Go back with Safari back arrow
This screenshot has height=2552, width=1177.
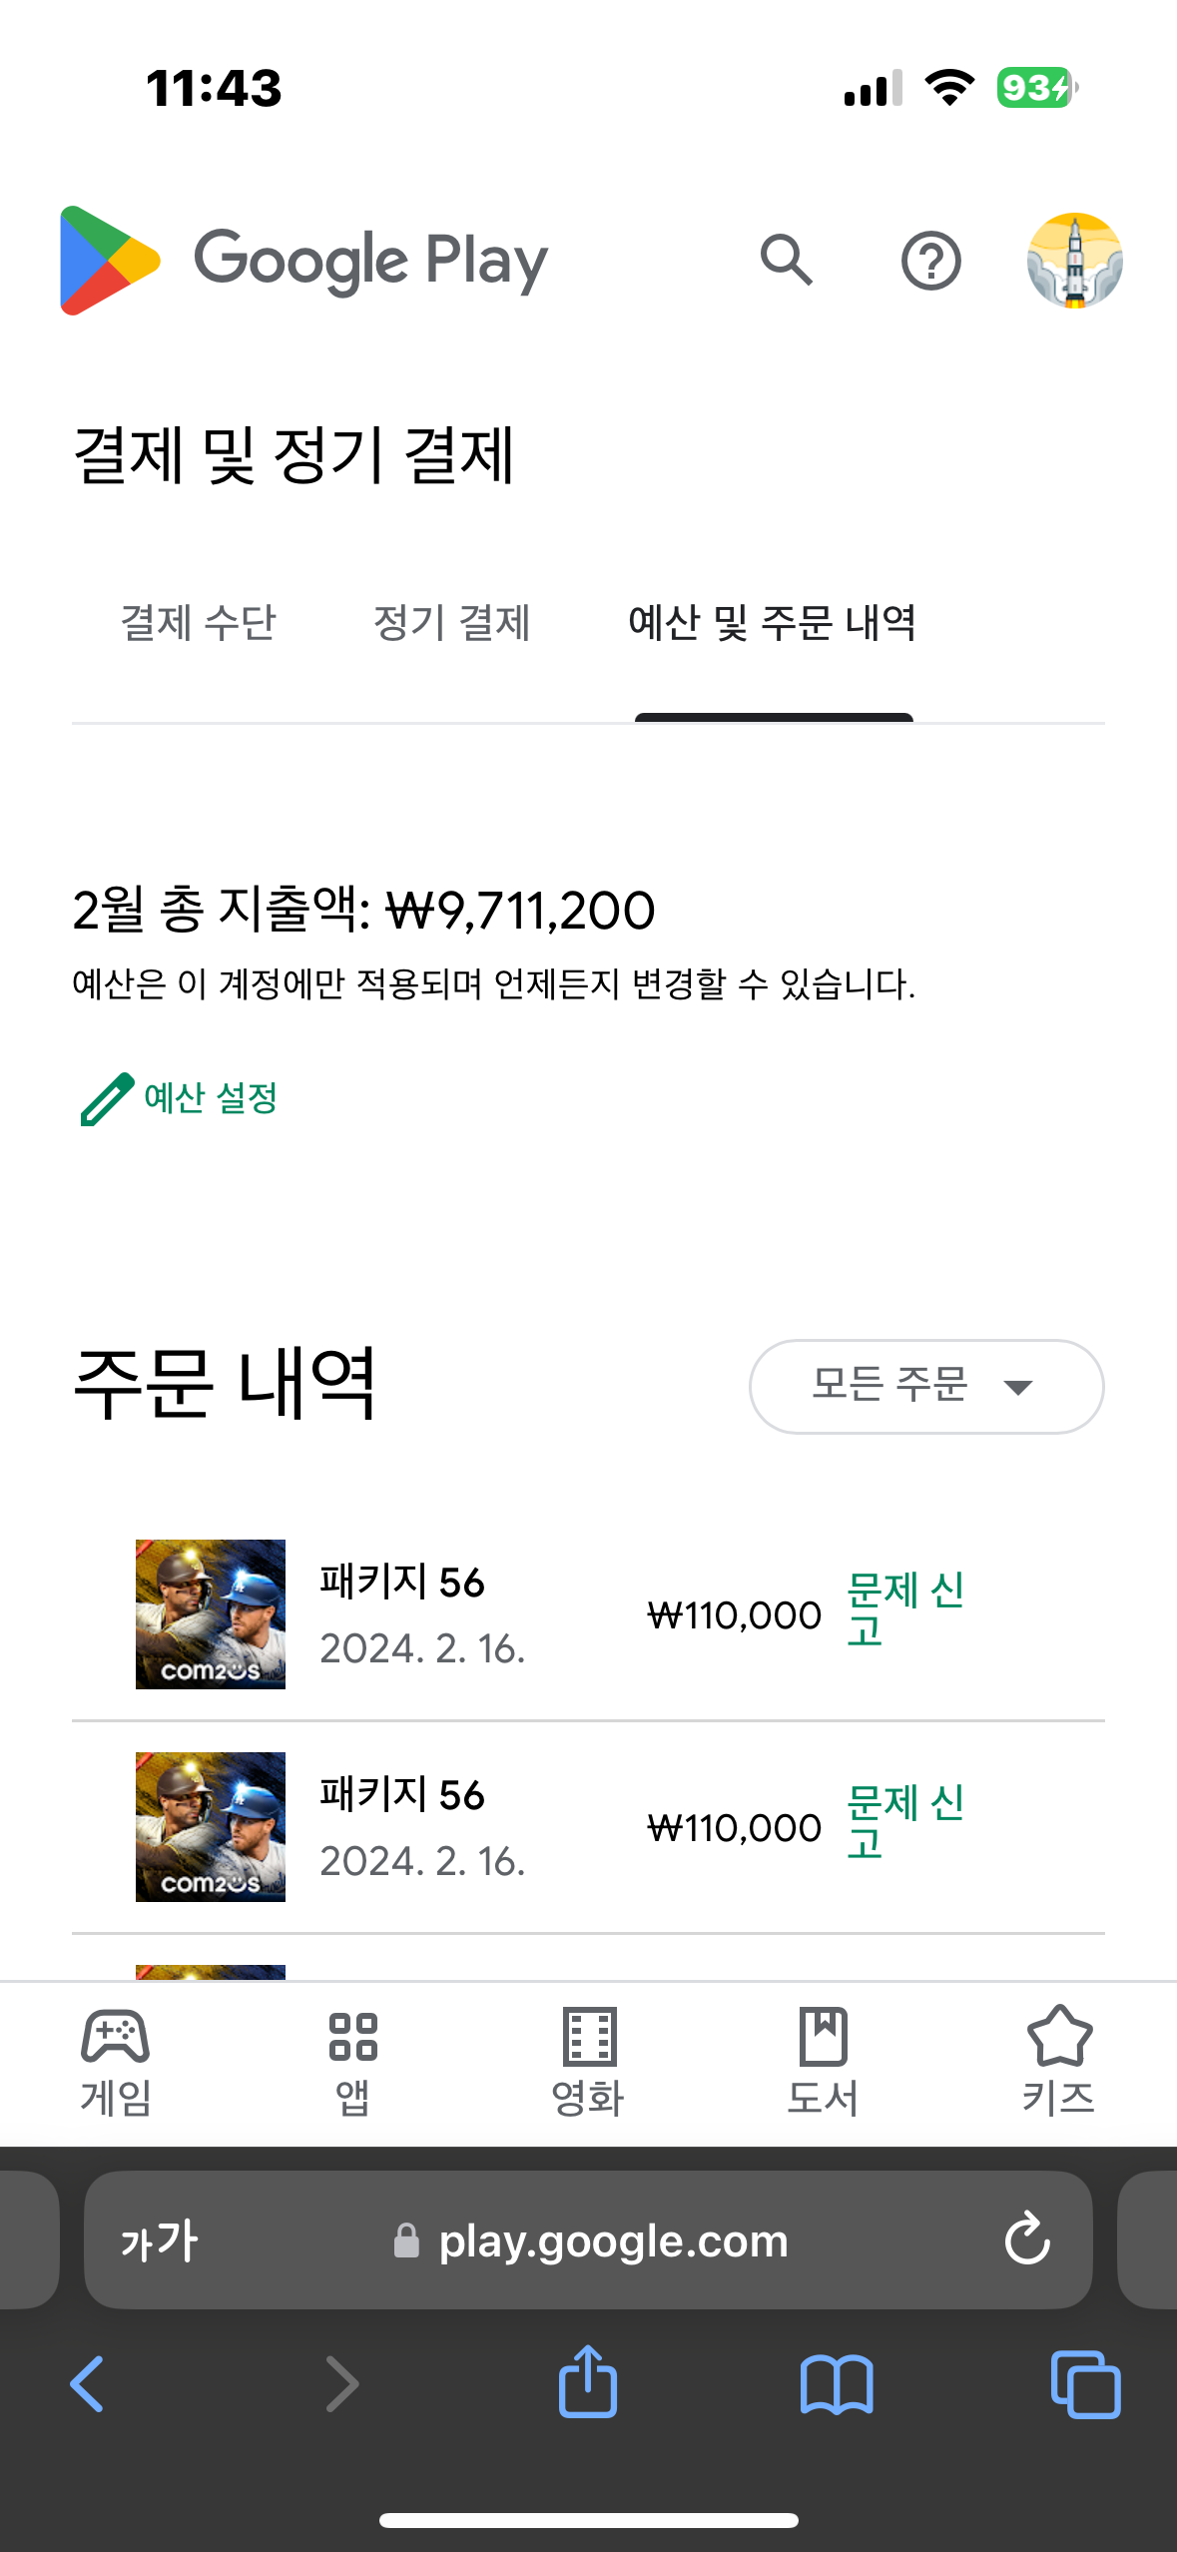88,2384
